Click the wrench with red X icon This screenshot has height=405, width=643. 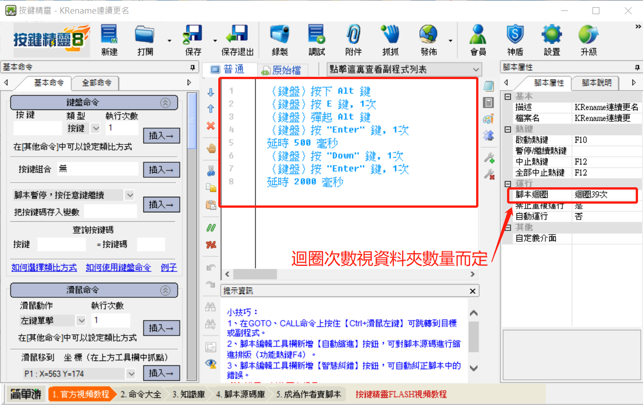489,174
